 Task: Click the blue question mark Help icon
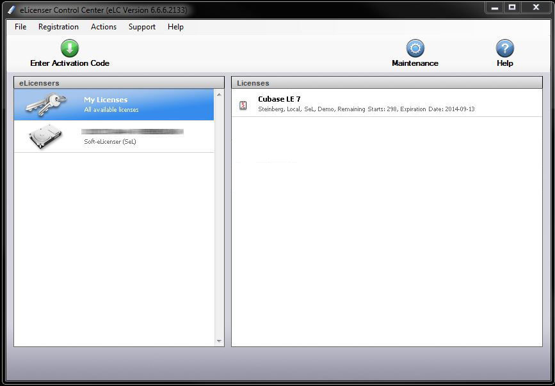[504, 49]
